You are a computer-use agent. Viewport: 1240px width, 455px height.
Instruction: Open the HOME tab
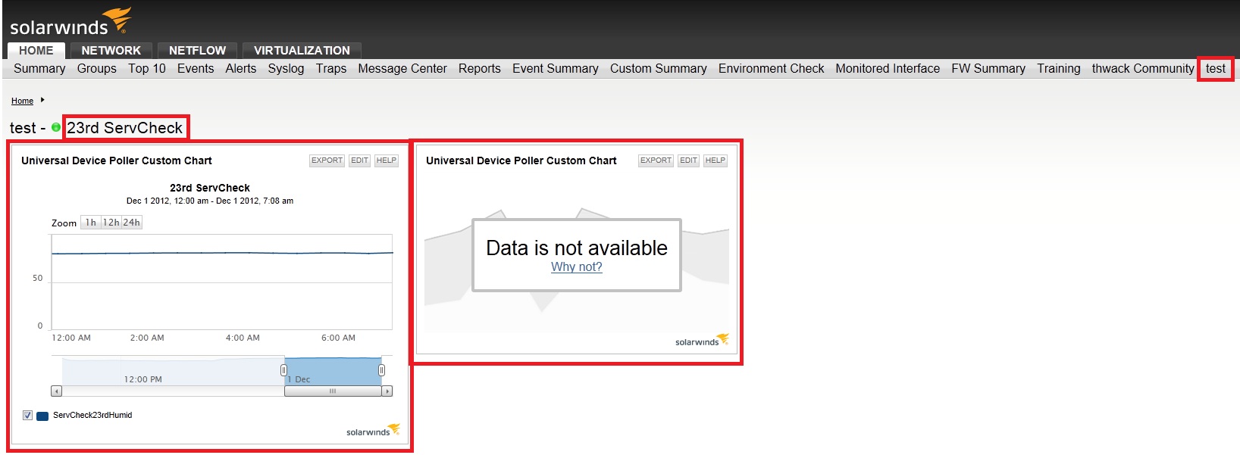pyautogui.click(x=36, y=50)
